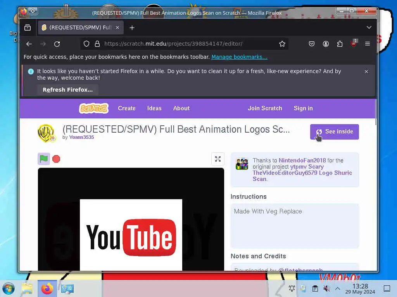The height and width of the screenshot is (297, 397).
Task: Open the system settings taskbar icon
Action: coord(67,288)
